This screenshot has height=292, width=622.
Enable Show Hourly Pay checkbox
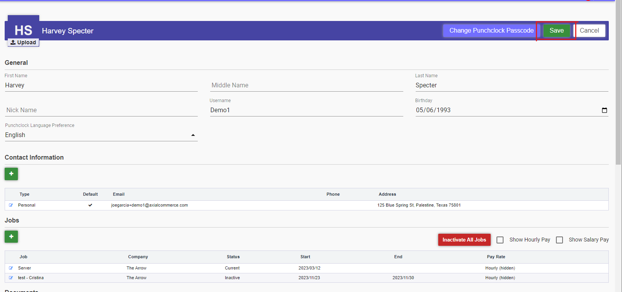pyautogui.click(x=500, y=240)
